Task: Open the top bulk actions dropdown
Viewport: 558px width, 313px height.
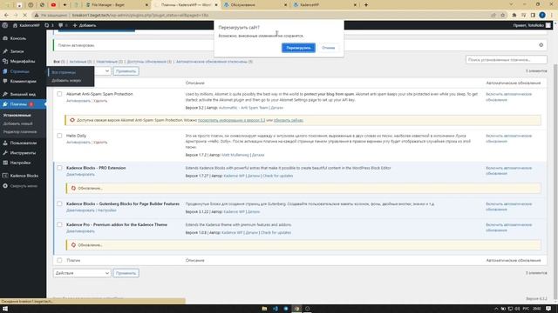Action: (102, 71)
